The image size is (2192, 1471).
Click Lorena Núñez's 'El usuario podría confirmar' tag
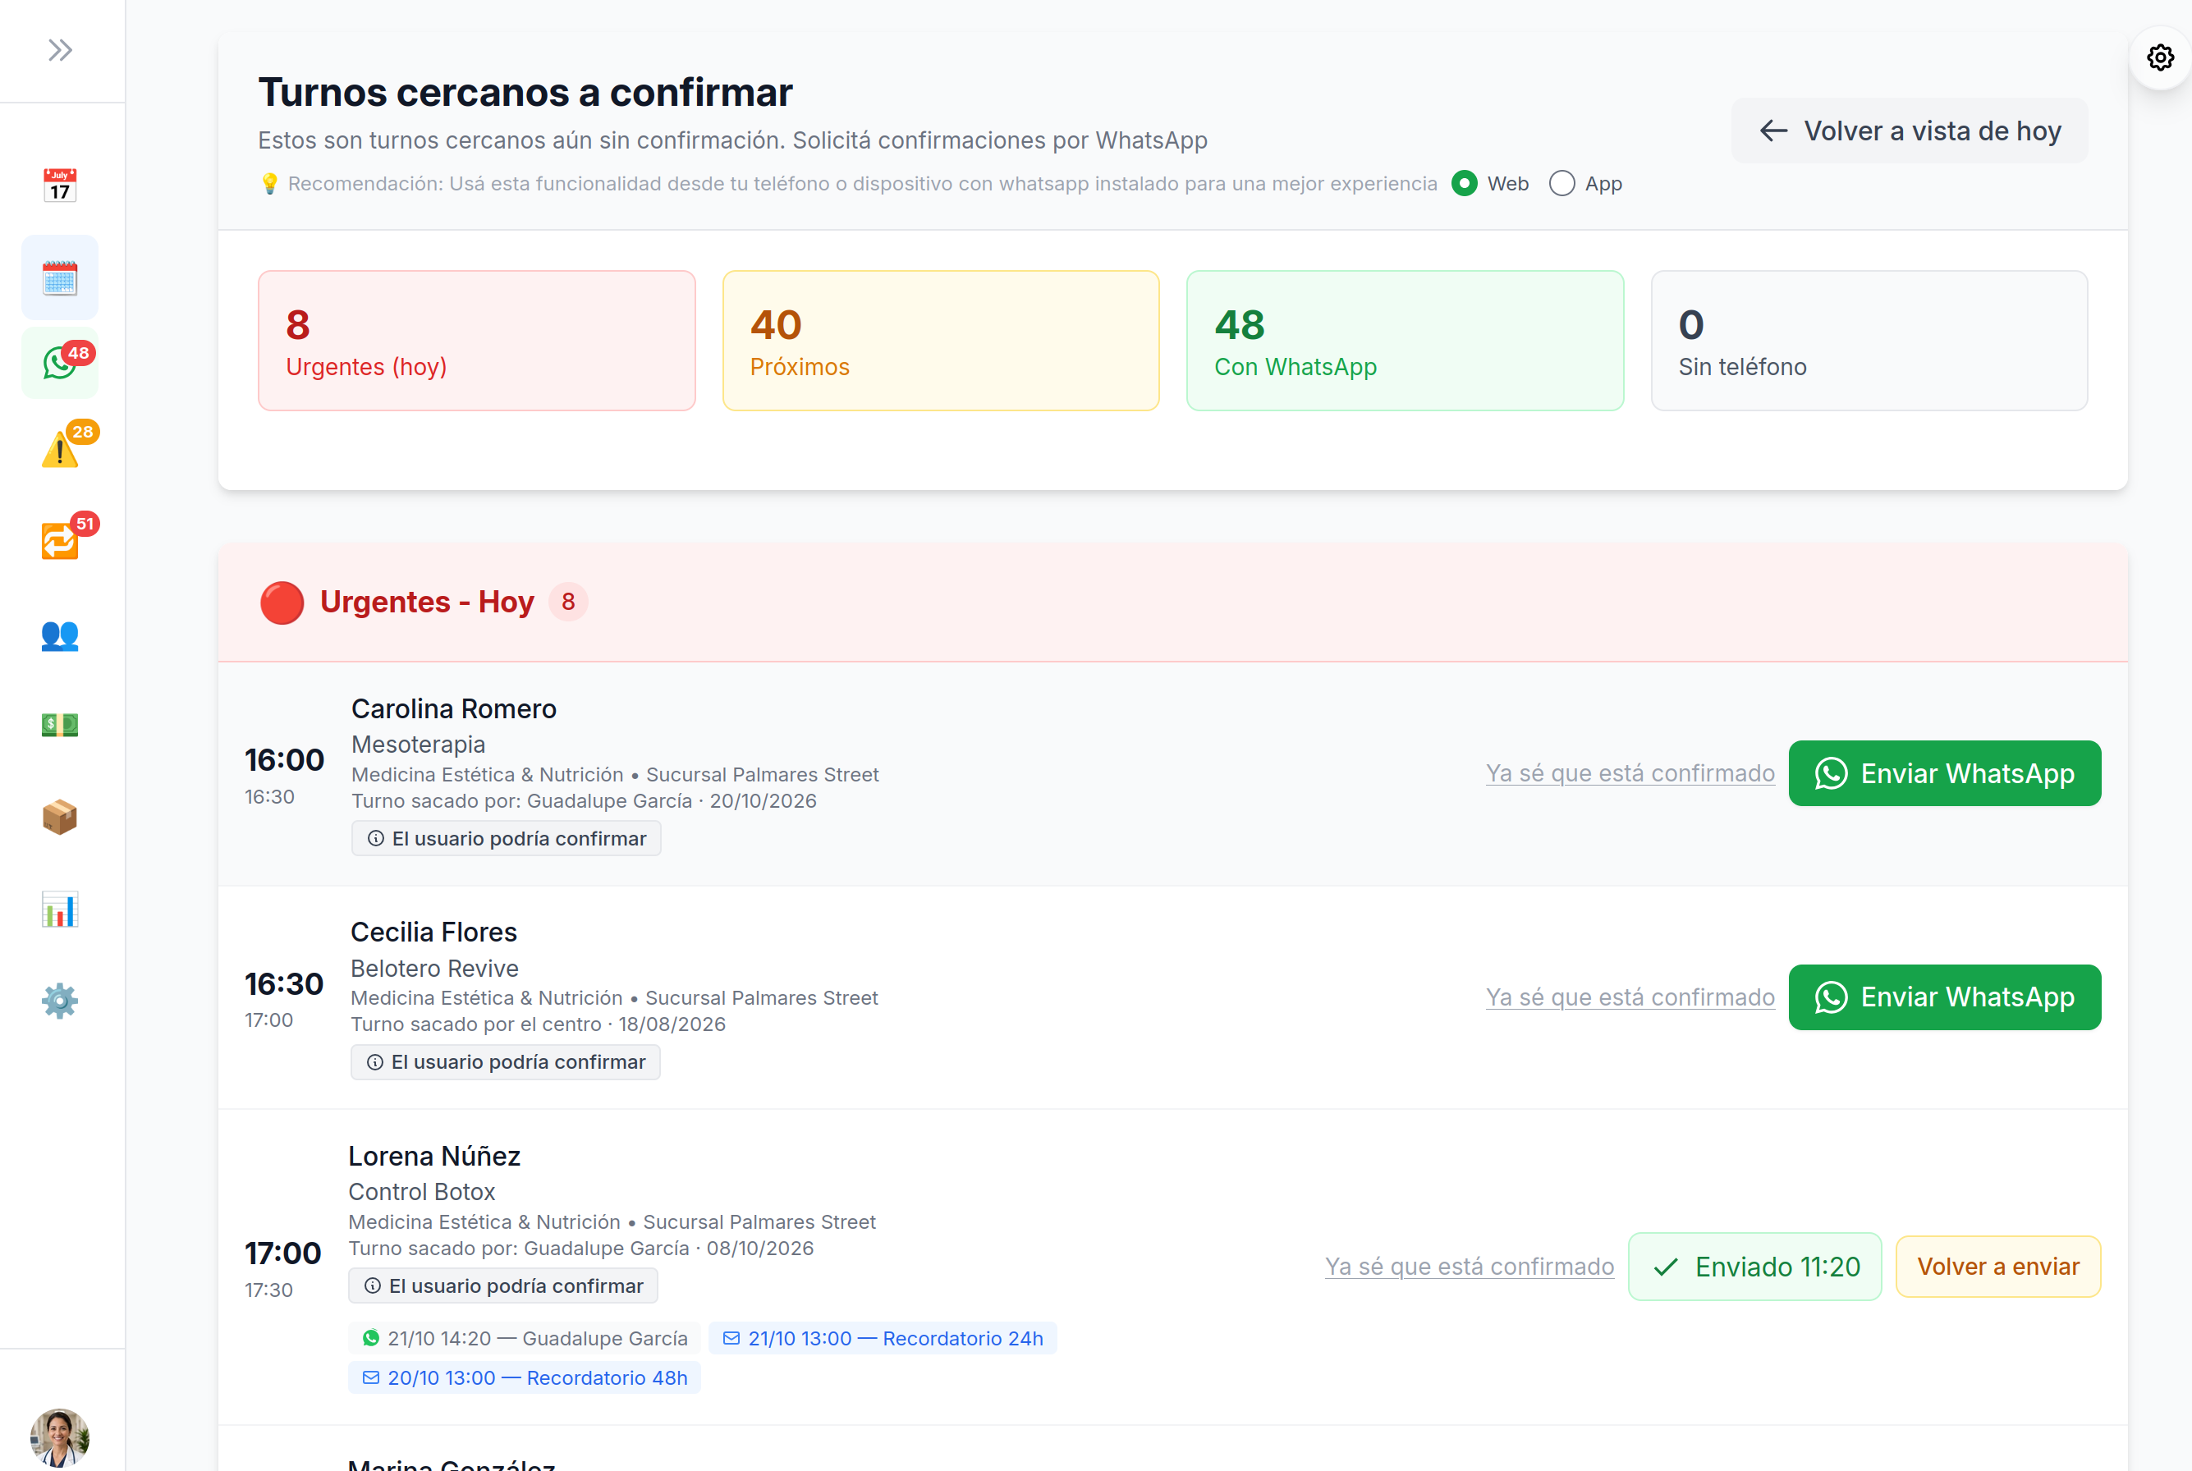click(503, 1285)
